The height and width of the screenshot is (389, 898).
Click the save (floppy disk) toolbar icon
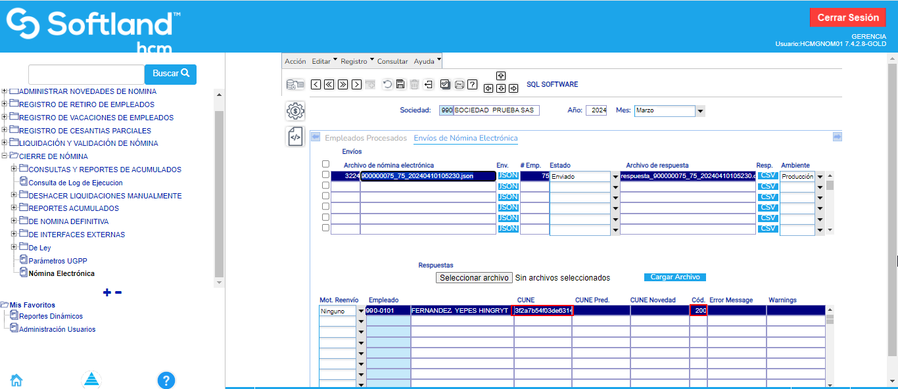click(x=400, y=84)
